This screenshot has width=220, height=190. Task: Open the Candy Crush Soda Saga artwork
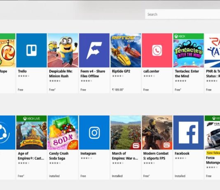click(x=63, y=132)
